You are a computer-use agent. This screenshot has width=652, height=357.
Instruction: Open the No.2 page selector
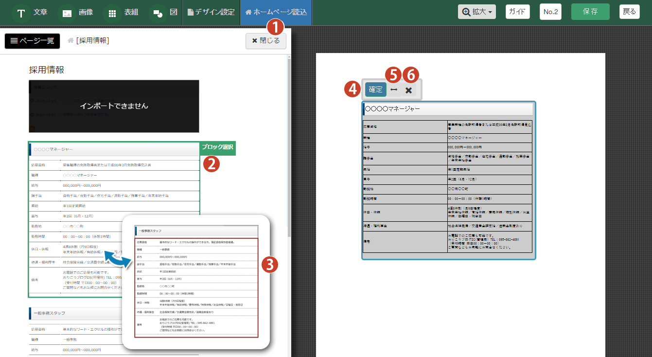[x=550, y=12]
